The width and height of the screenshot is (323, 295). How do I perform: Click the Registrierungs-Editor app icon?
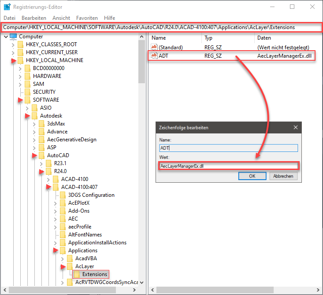pyautogui.click(x=7, y=7)
